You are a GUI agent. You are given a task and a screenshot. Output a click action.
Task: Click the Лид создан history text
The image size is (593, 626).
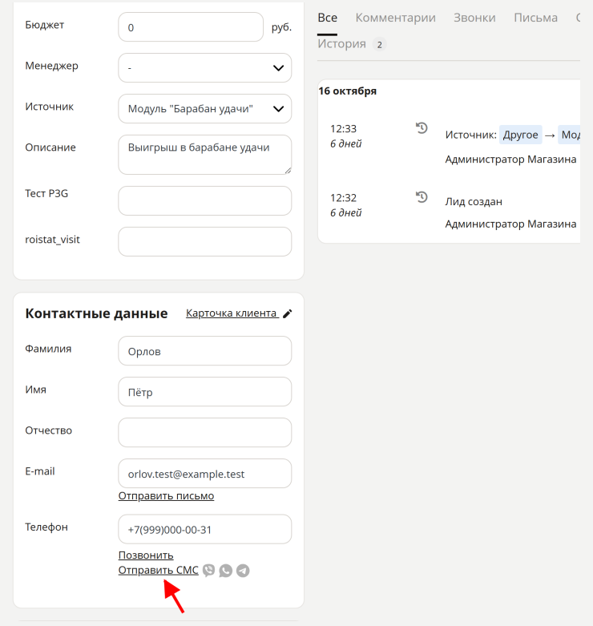tap(474, 202)
